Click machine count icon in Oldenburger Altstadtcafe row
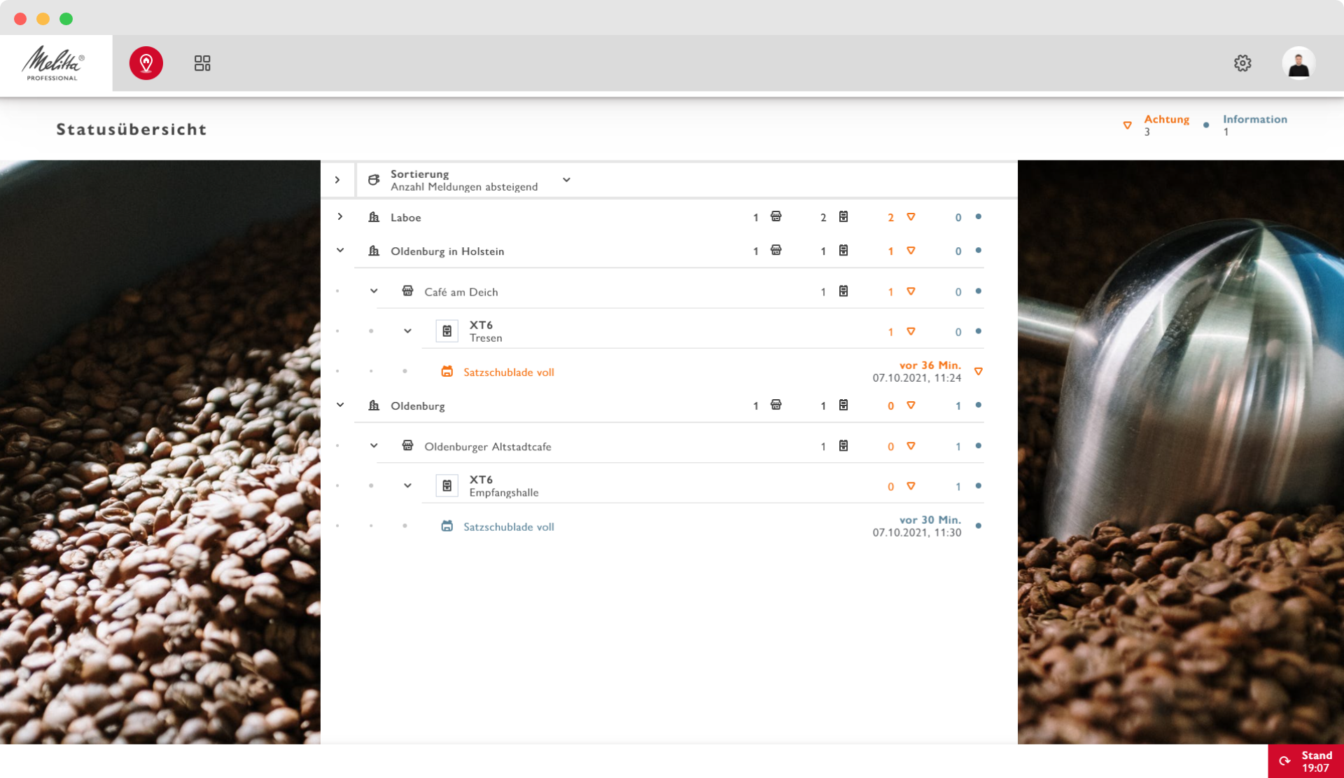The width and height of the screenshot is (1344, 778). coord(843,445)
